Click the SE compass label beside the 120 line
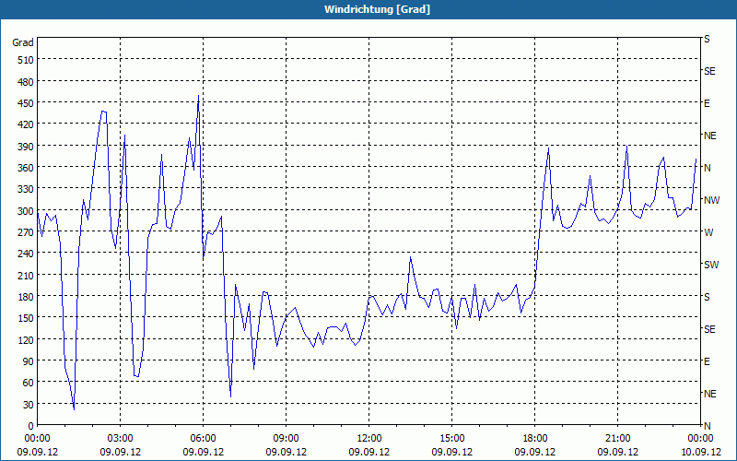This screenshot has height=461, width=737. [709, 329]
